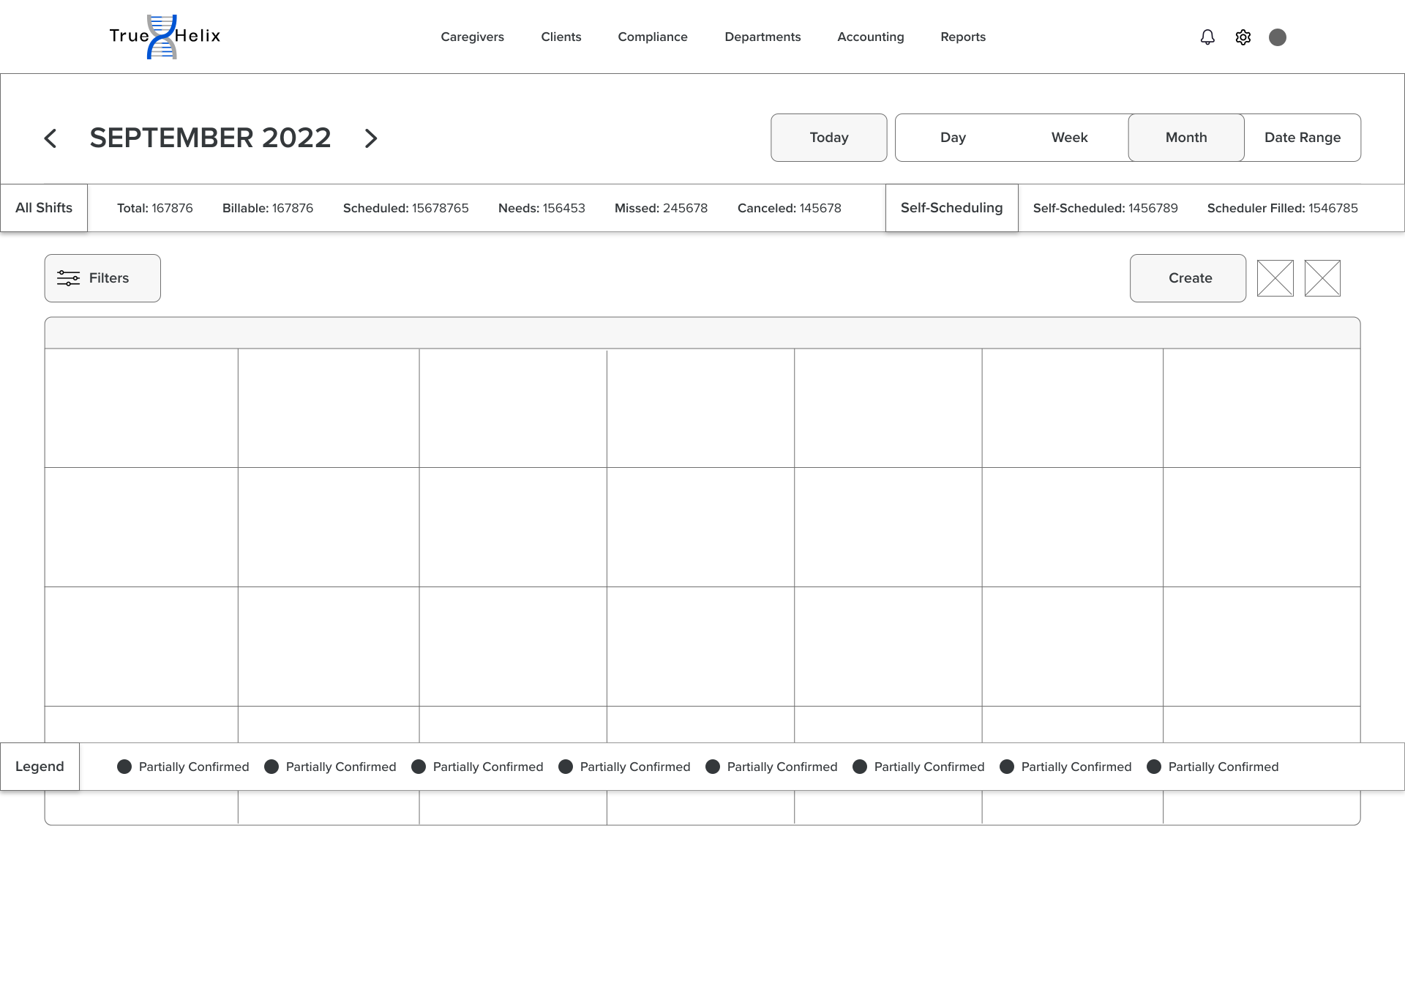Open the user profile avatar

point(1278,37)
